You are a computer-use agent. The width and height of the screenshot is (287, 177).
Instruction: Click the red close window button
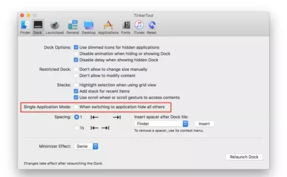[x=22, y=15]
